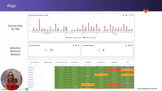Open the filter operator dropdown for TAM Sentiment
The image size is (162, 91).
pyautogui.click(x=70, y=65)
